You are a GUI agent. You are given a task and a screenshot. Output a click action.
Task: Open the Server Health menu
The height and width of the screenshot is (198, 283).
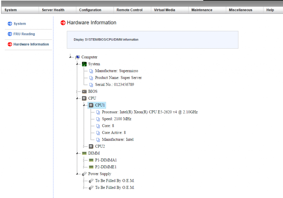coord(53,10)
